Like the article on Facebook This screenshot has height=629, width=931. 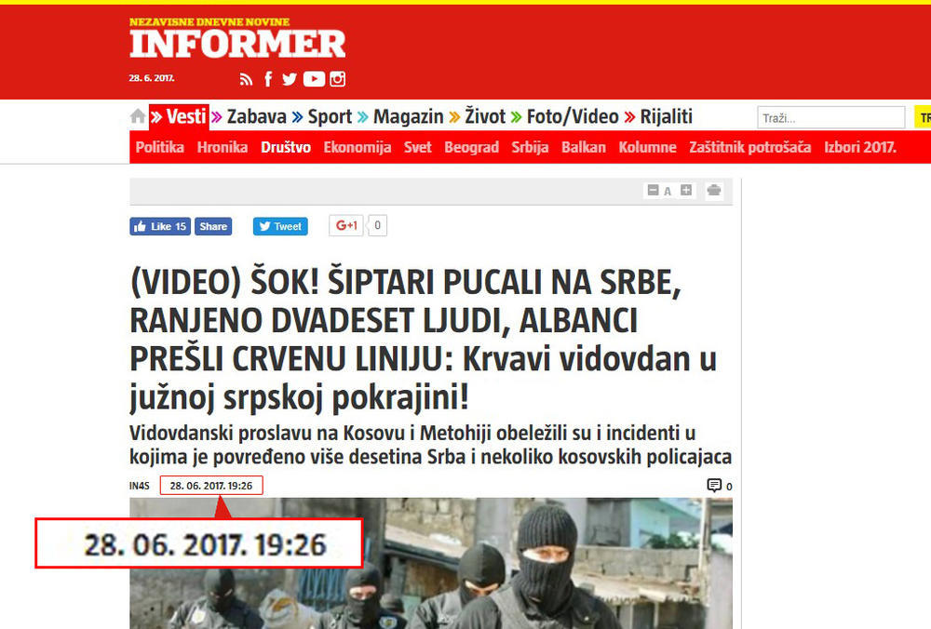click(x=160, y=226)
